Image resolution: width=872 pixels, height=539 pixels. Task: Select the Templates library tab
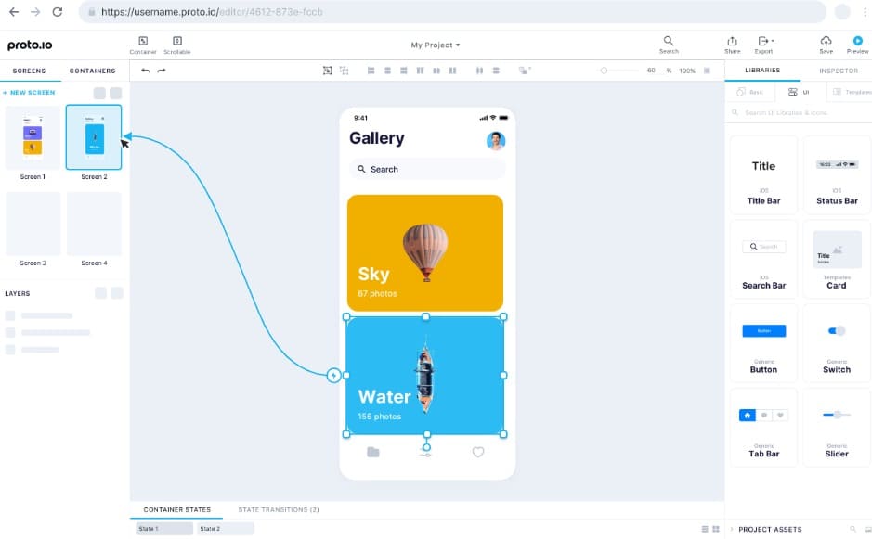[x=851, y=92]
